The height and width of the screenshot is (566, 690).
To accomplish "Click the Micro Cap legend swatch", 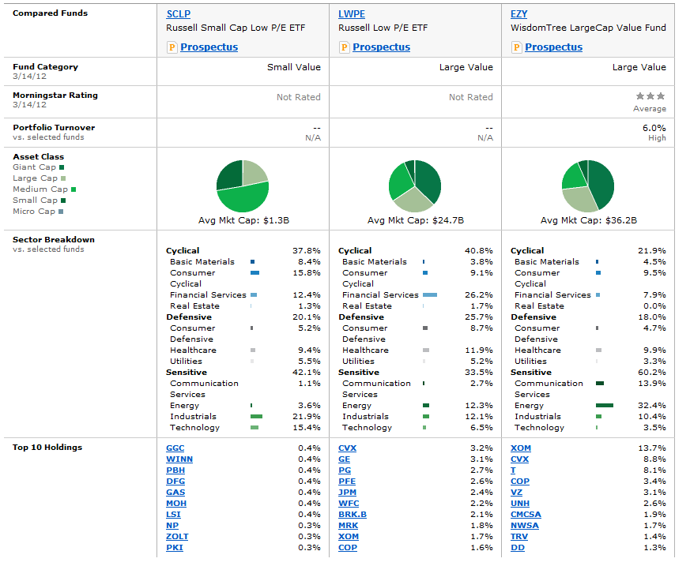I will pos(61,212).
